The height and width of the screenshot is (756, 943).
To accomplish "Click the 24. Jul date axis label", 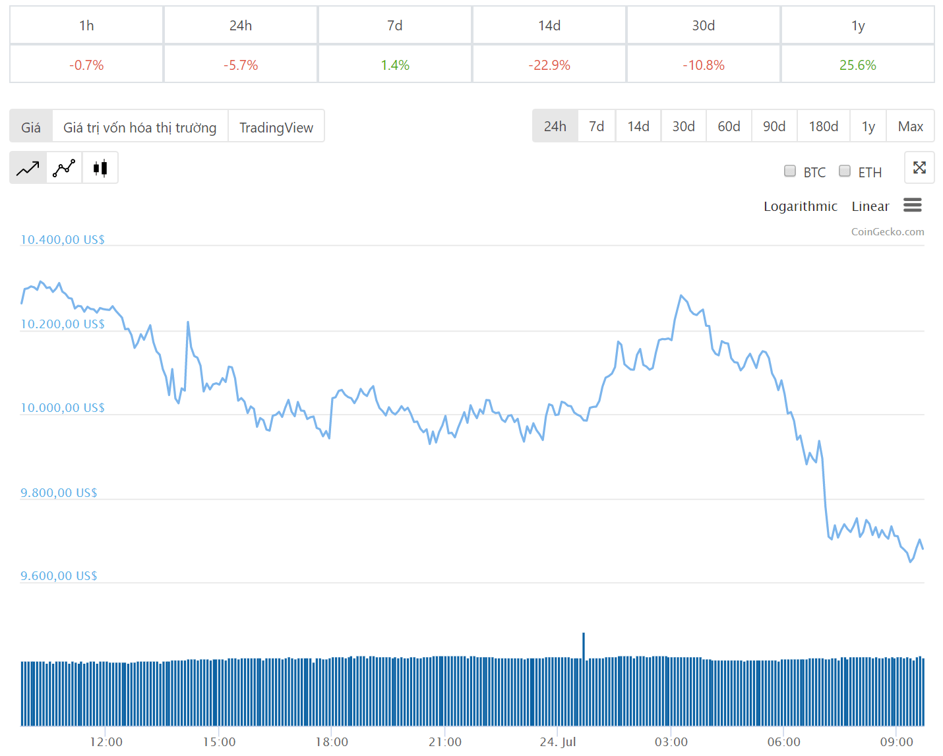I will click(558, 741).
